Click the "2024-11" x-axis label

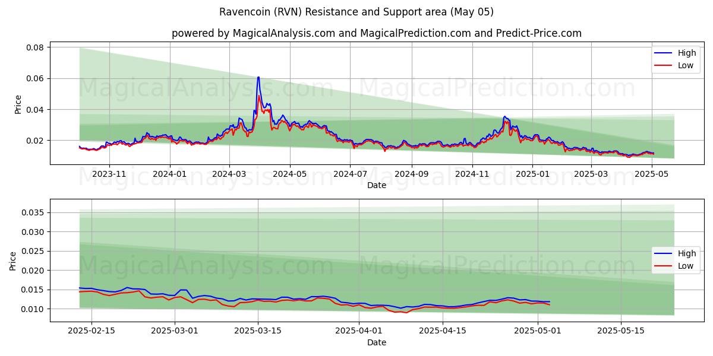[x=472, y=174]
